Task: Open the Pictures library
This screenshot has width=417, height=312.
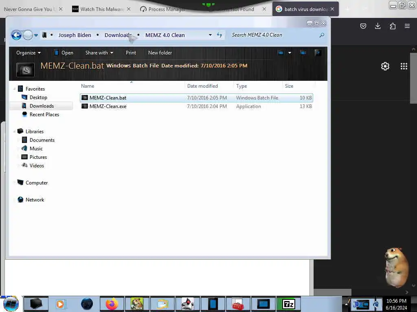Action: click(38, 157)
